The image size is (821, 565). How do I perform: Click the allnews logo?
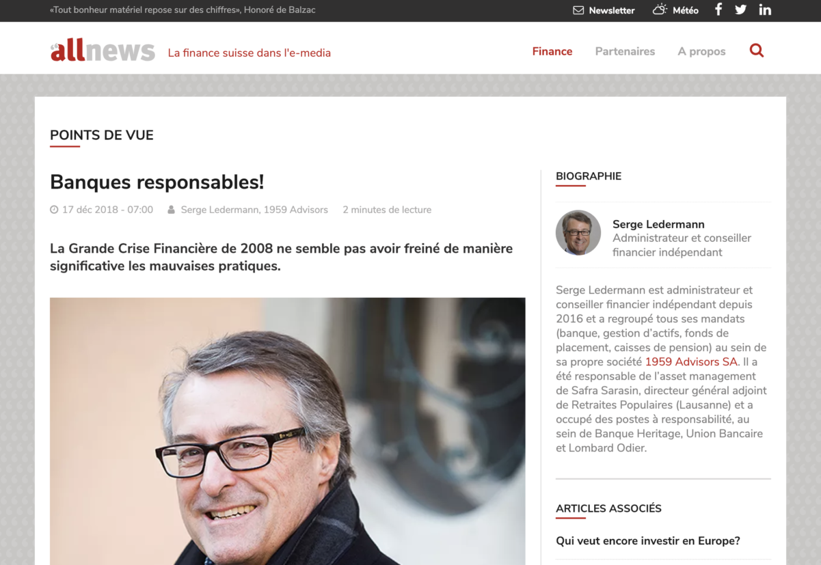[103, 51]
